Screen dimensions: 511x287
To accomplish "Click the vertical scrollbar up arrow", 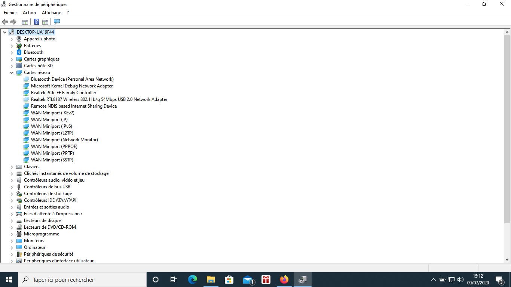I will pyautogui.click(x=507, y=32).
